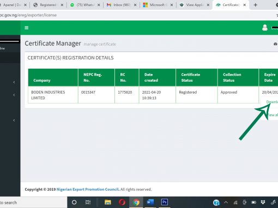Open Task View in the taskbar
The height and width of the screenshot is (208, 278).
(x=88, y=202)
